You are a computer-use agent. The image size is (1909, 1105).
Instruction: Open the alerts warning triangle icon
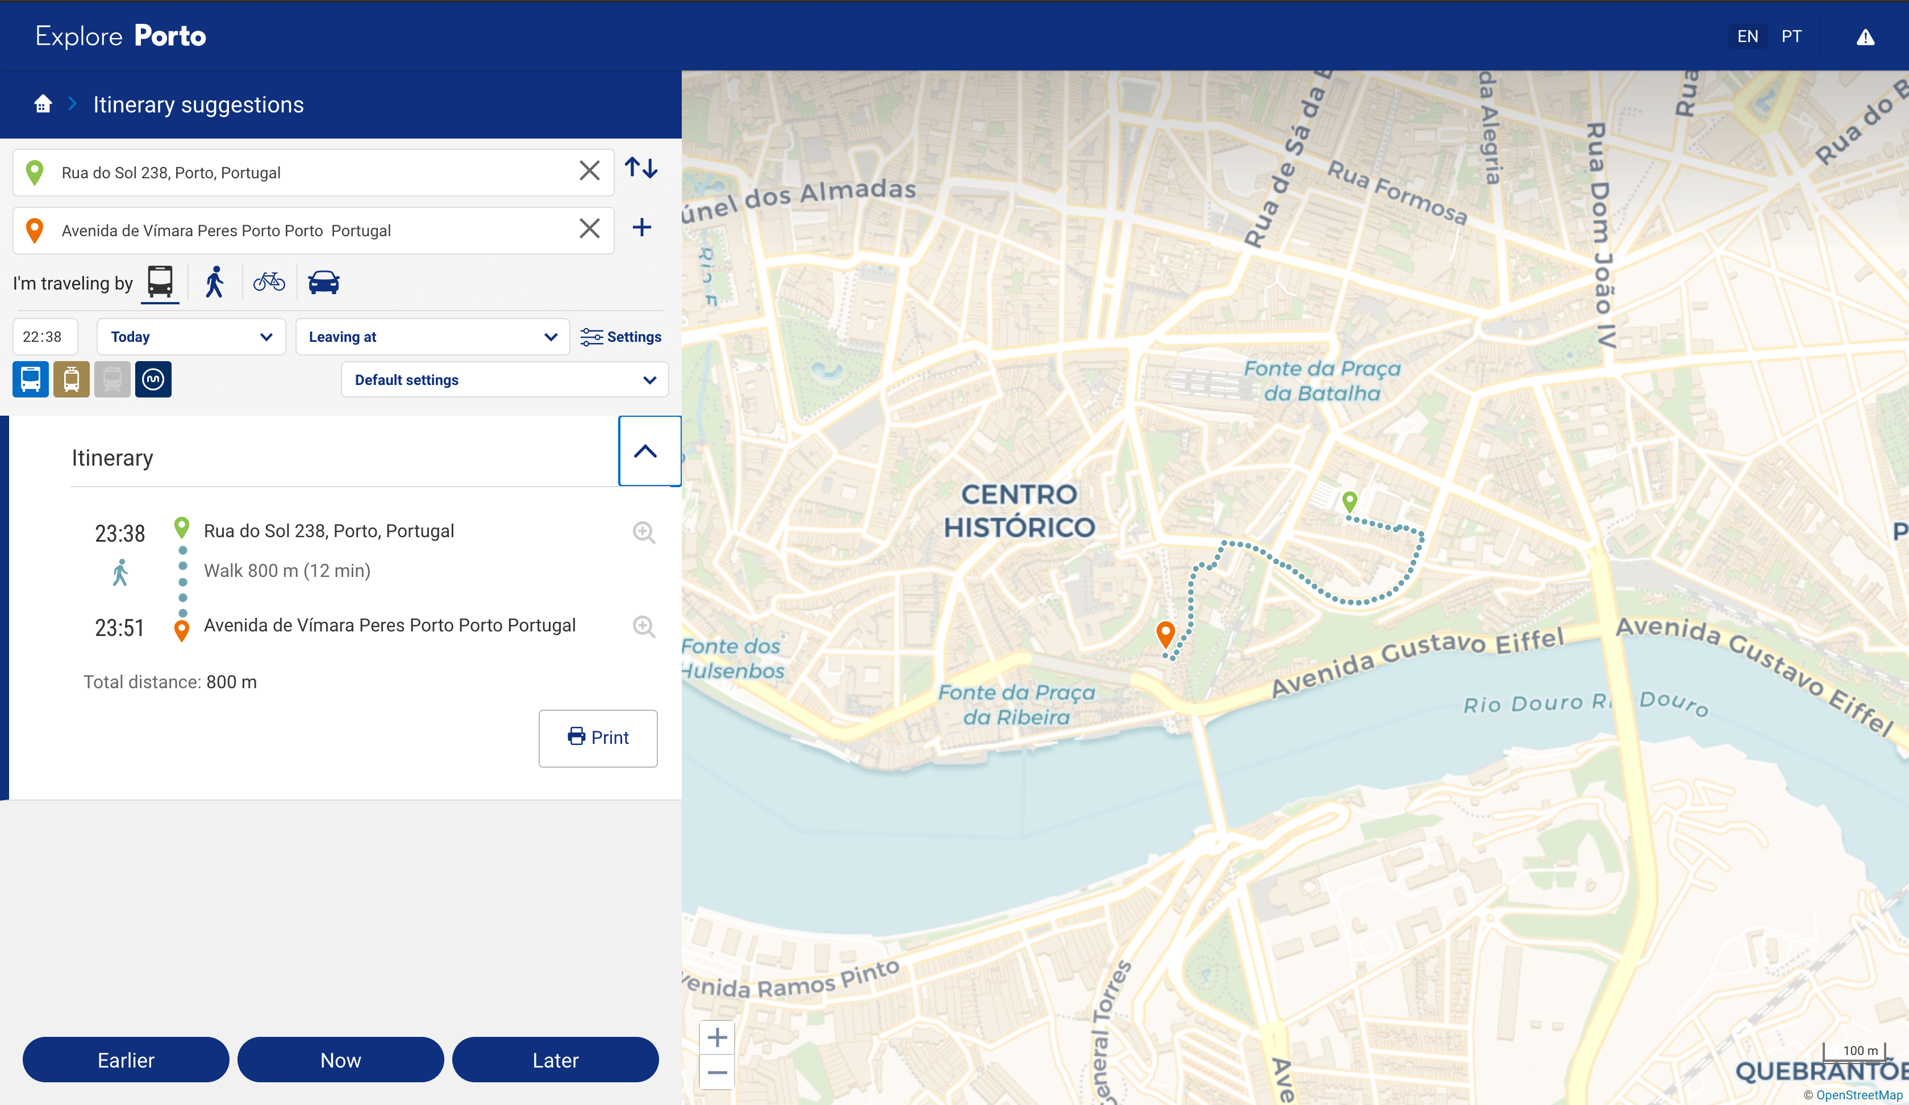1865,37
